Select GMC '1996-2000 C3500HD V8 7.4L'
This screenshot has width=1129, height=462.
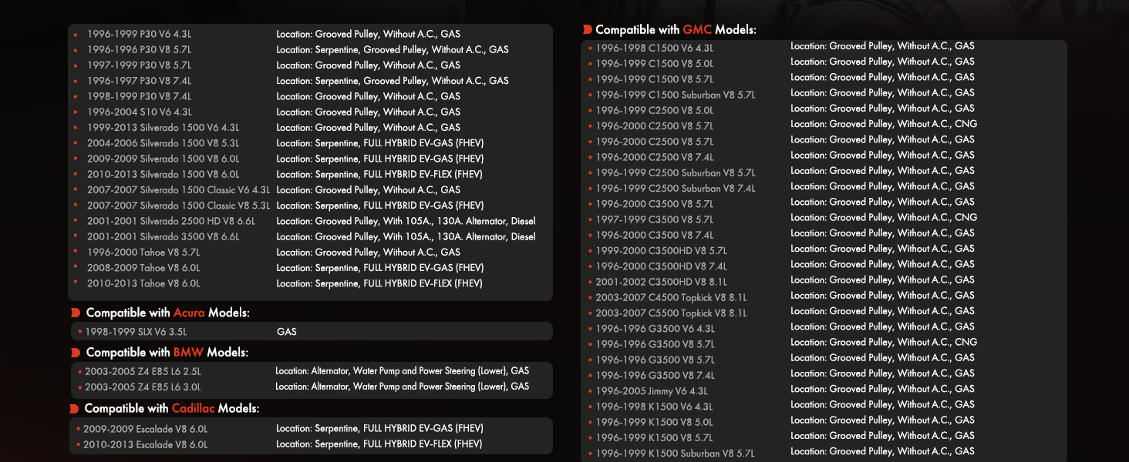(661, 266)
